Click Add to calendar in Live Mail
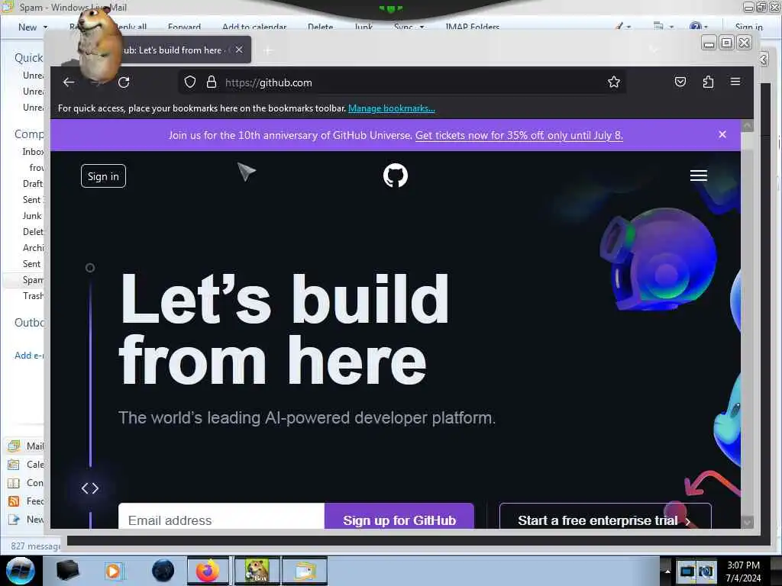The height and width of the screenshot is (586, 782). [x=254, y=27]
